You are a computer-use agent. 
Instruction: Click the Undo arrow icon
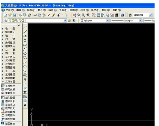coord(59,15)
